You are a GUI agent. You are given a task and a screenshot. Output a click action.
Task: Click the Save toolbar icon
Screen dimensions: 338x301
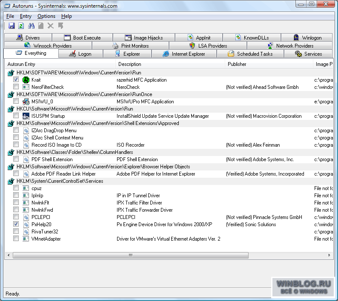click(x=11, y=26)
